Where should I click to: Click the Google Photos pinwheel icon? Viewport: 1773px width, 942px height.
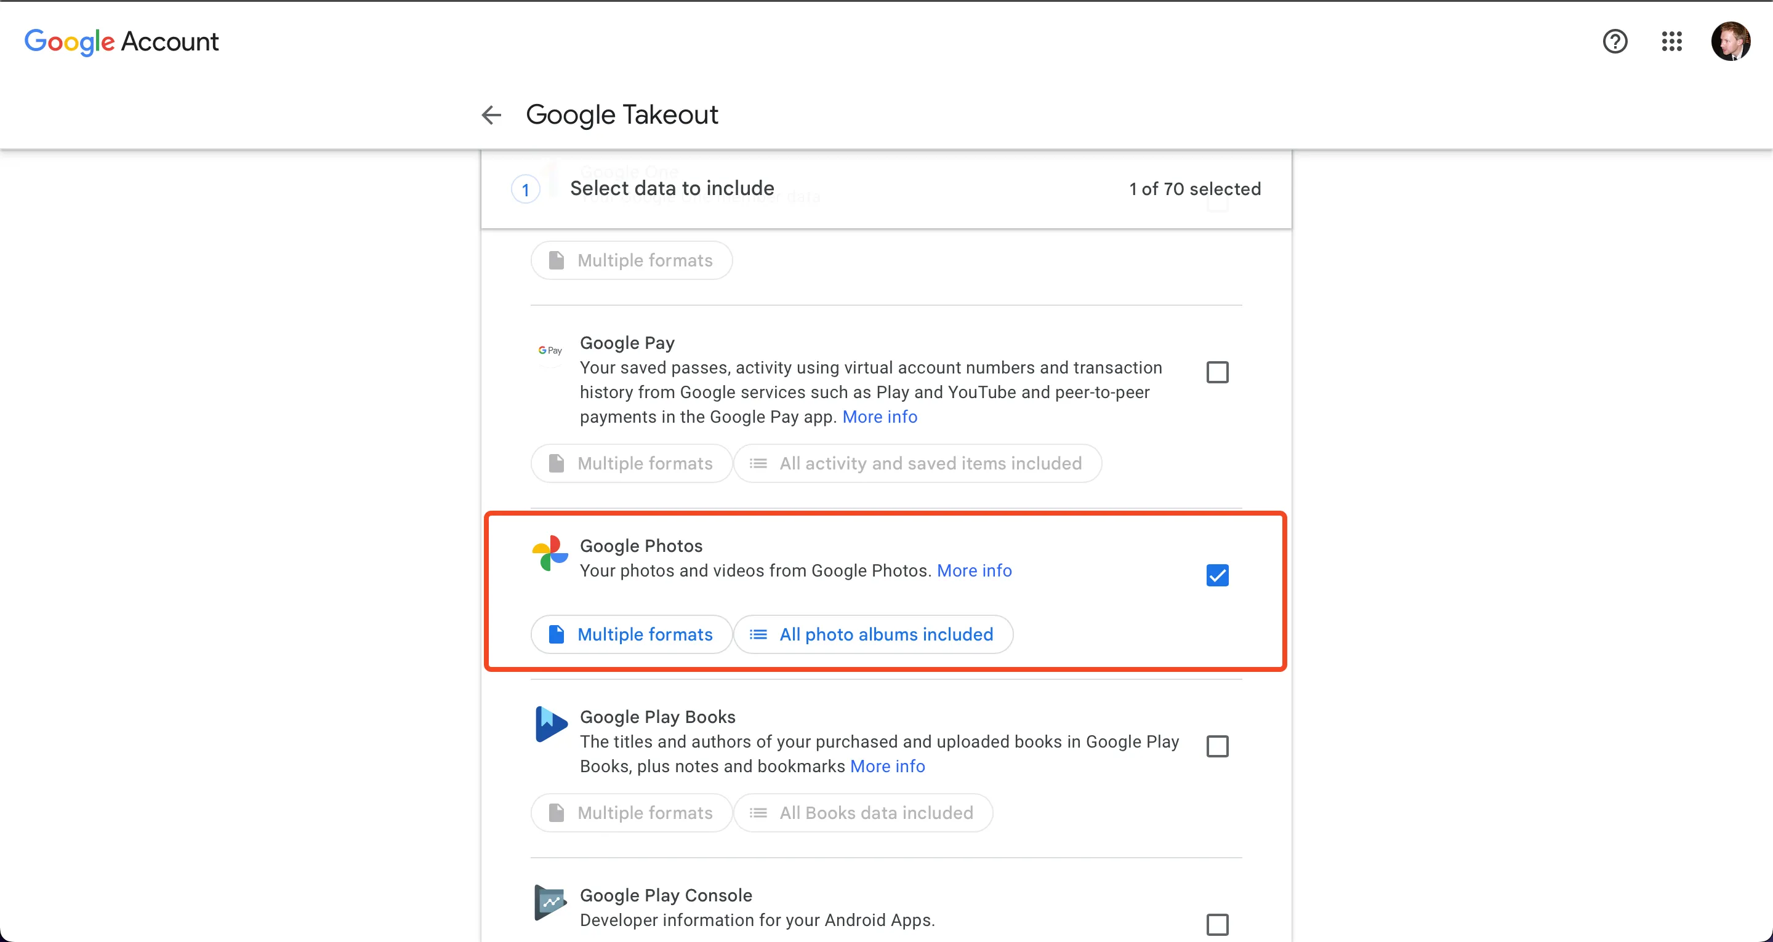[x=550, y=553]
